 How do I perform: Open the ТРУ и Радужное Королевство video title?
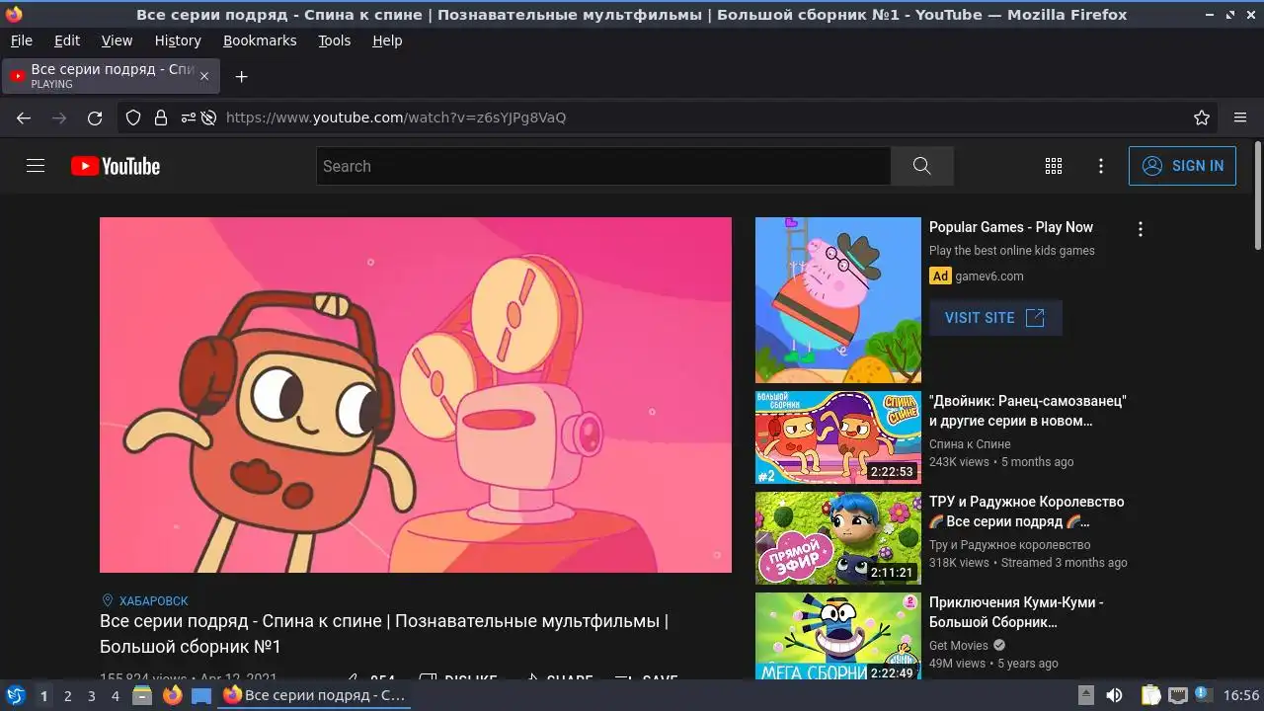click(x=1026, y=512)
